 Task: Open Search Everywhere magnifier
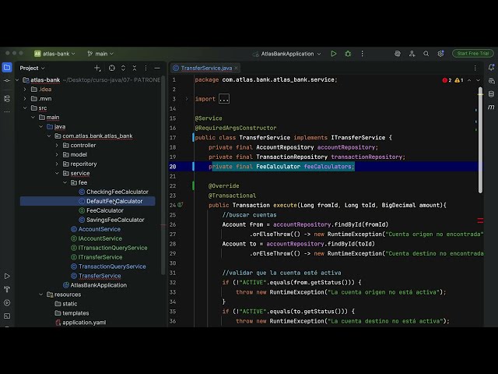(426, 54)
